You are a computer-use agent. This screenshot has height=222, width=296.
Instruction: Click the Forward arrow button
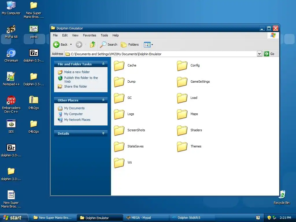tap(79, 45)
